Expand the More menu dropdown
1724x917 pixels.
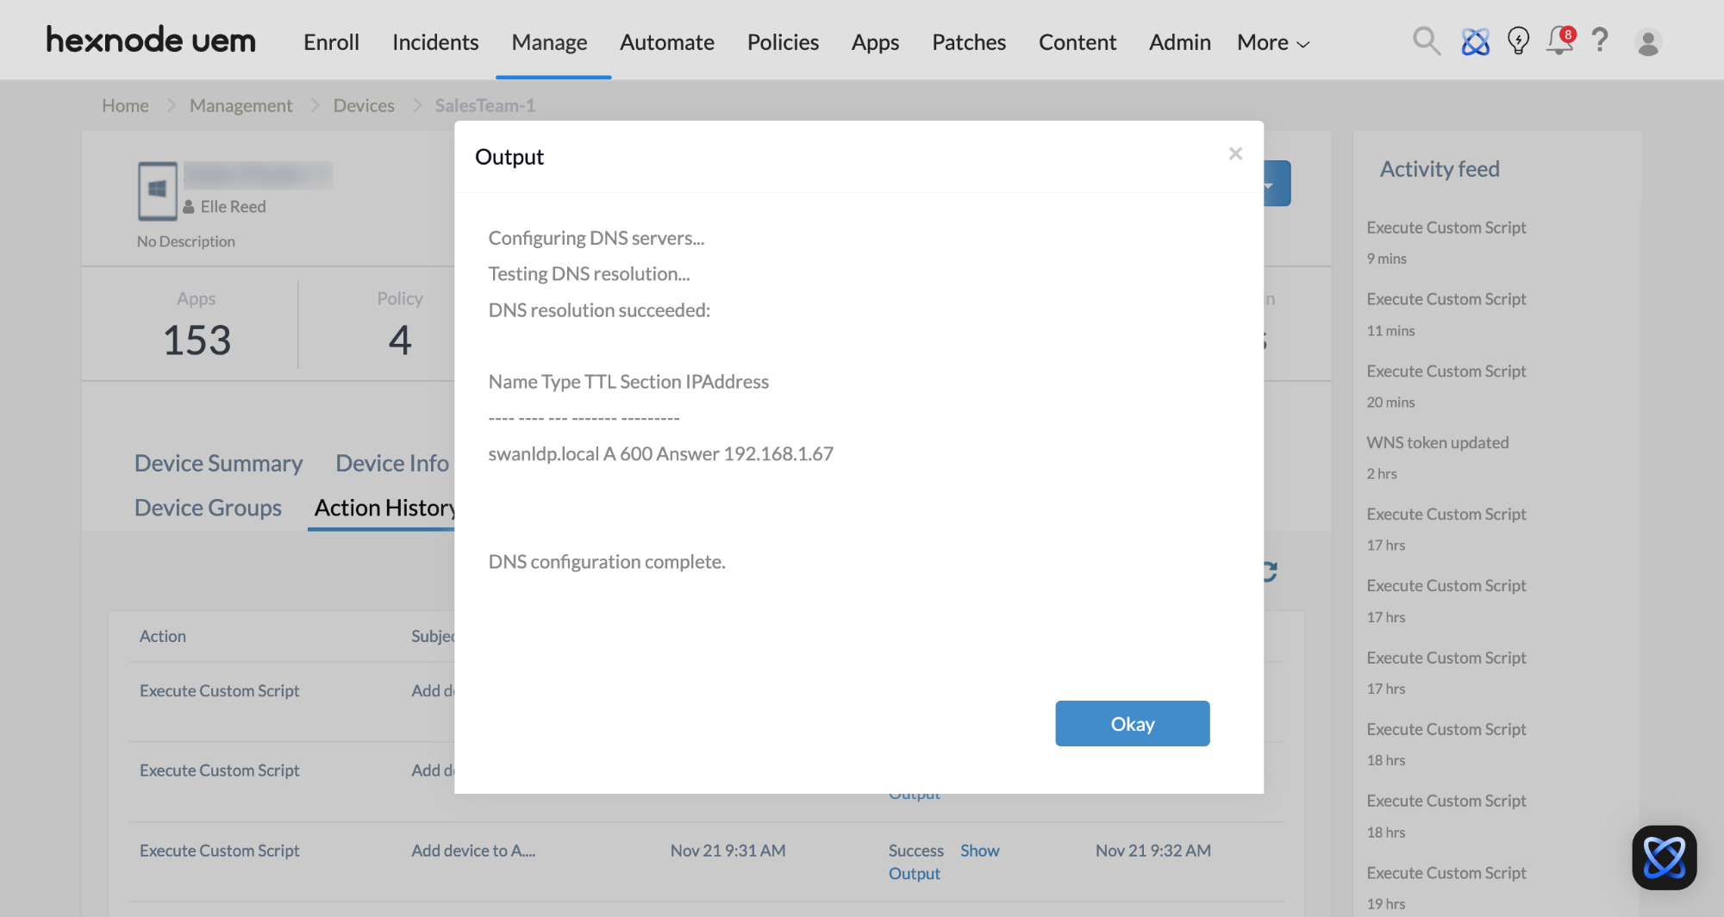tap(1273, 42)
